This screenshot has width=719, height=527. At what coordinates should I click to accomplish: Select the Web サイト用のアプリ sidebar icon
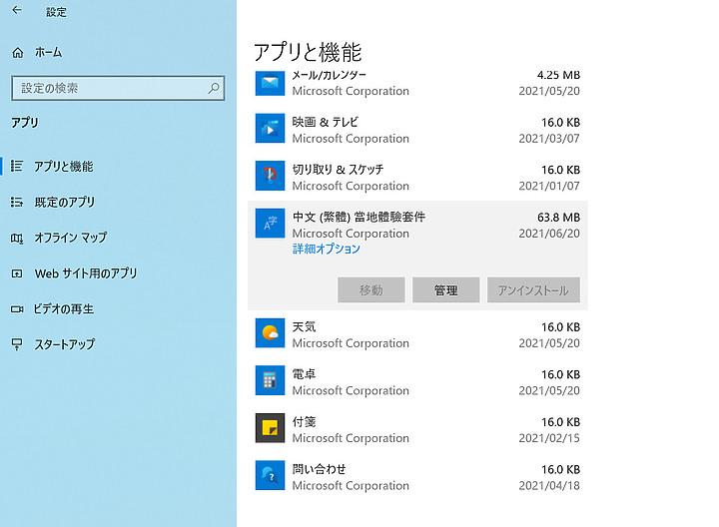[x=17, y=273]
